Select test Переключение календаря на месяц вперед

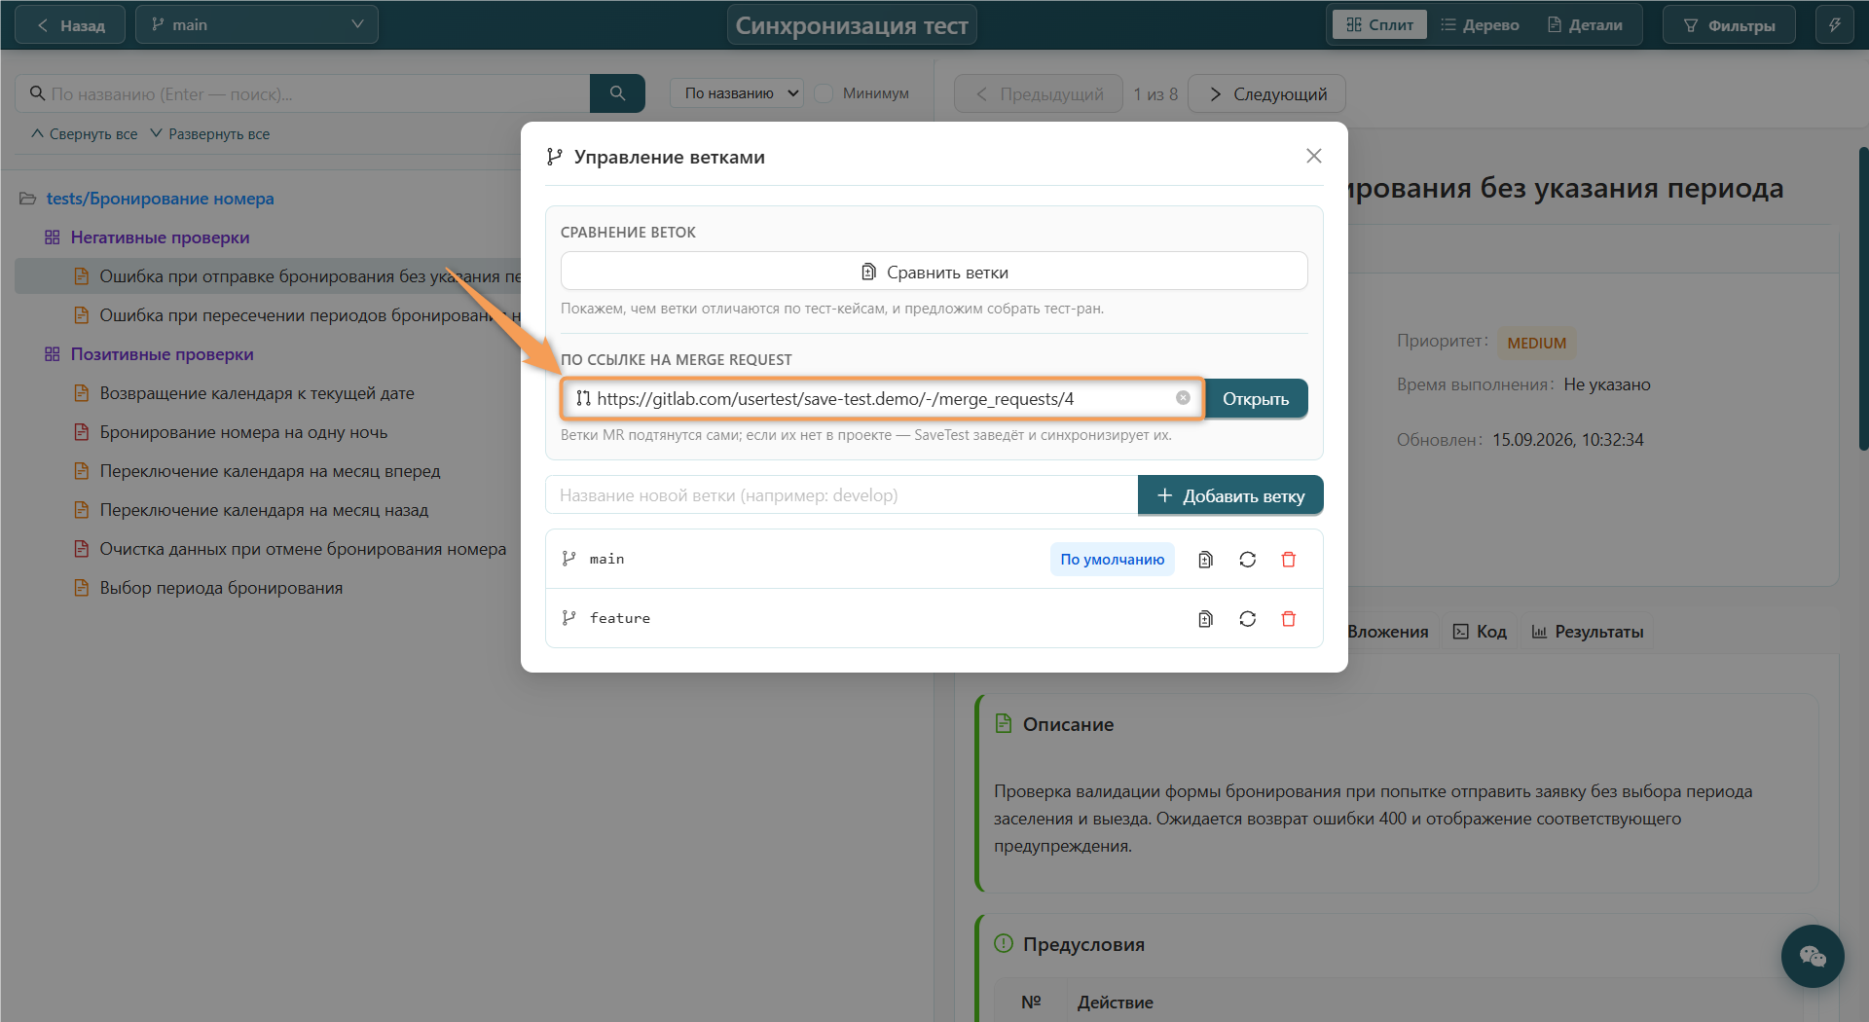(x=270, y=471)
